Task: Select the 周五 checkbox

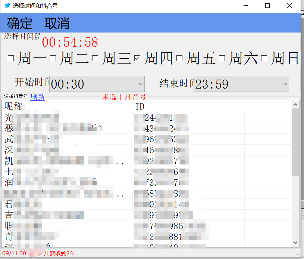Action: (x=179, y=59)
